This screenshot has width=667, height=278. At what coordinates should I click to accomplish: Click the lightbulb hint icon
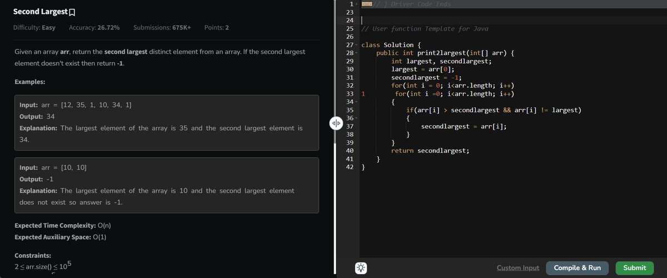pyautogui.click(x=361, y=268)
